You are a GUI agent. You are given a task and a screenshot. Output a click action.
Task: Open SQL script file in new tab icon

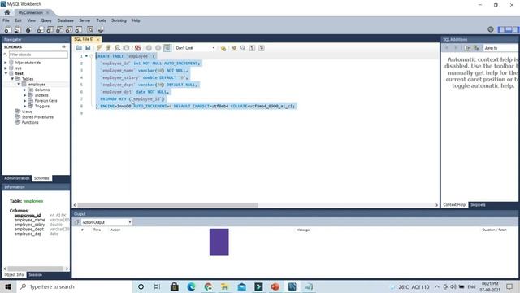[x=17, y=30]
